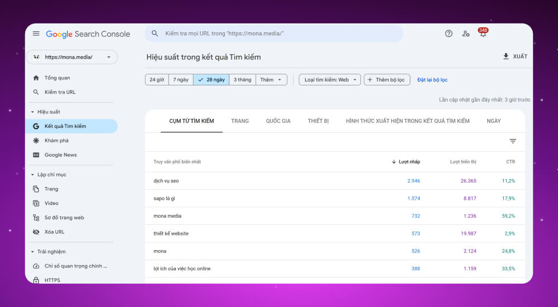
Task: Click the Xóa URL crossed-eye icon
Action: click(36, 232)
